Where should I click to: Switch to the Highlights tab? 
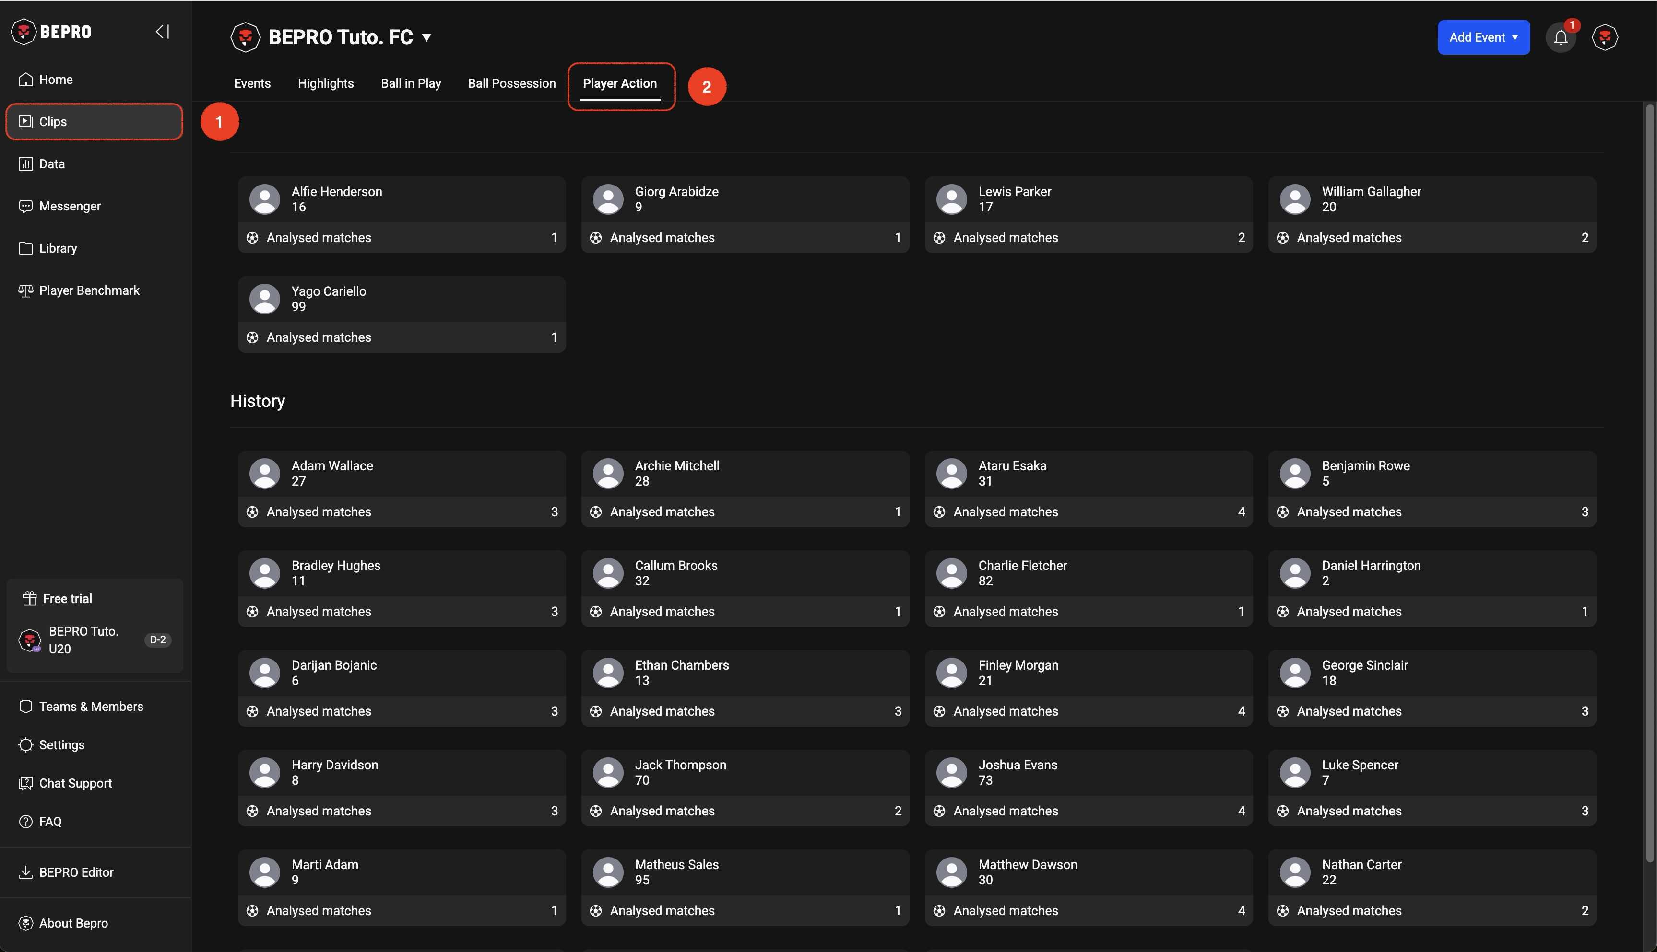tap(325, 84)
